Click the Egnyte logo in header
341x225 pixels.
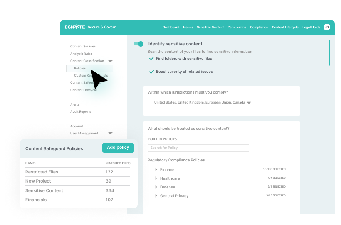coord(75,27)
